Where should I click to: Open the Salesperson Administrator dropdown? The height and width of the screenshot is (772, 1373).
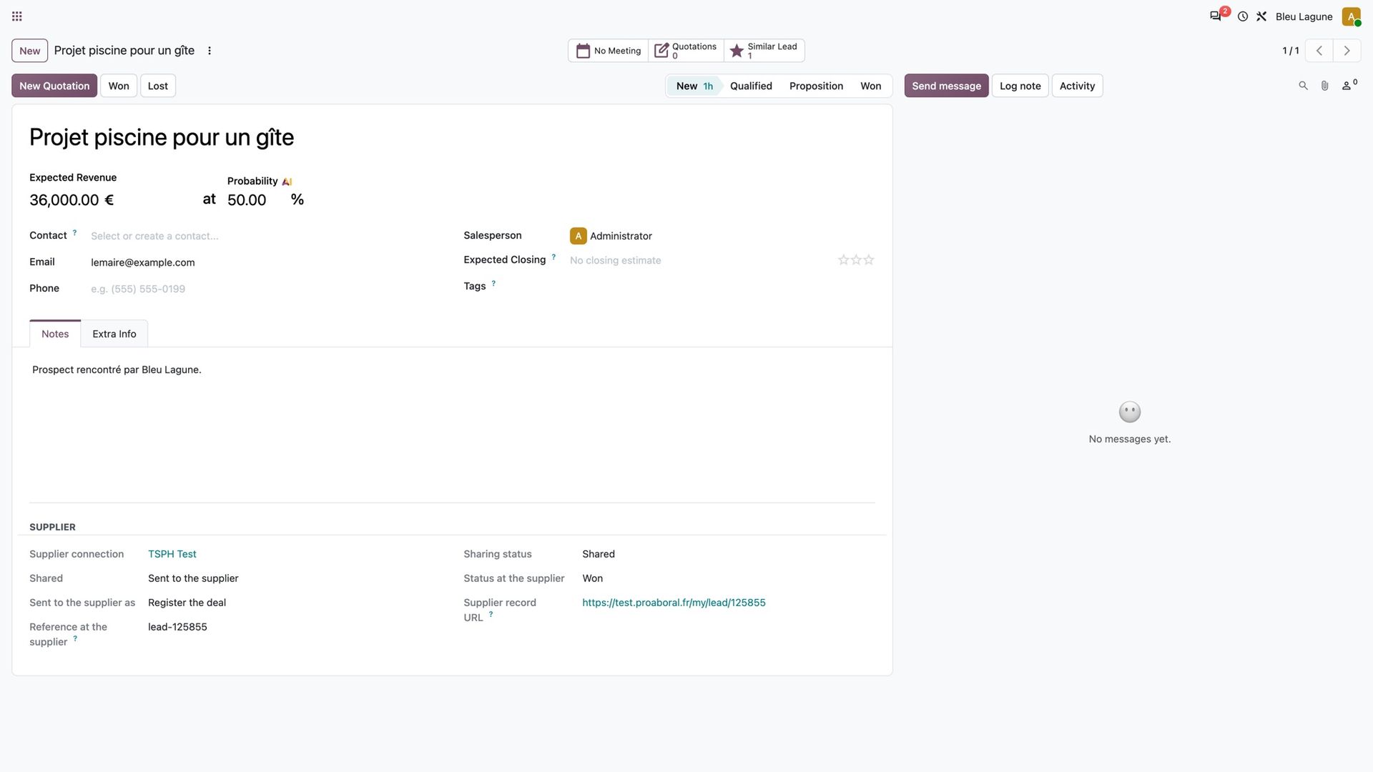click(x=722, y=236)
